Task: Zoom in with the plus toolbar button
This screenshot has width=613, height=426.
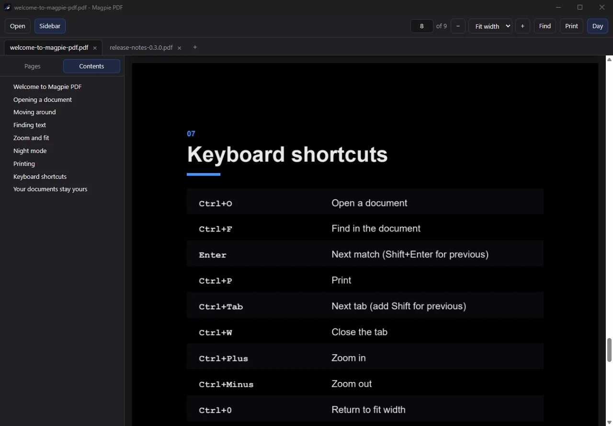Action: [522, 26]
